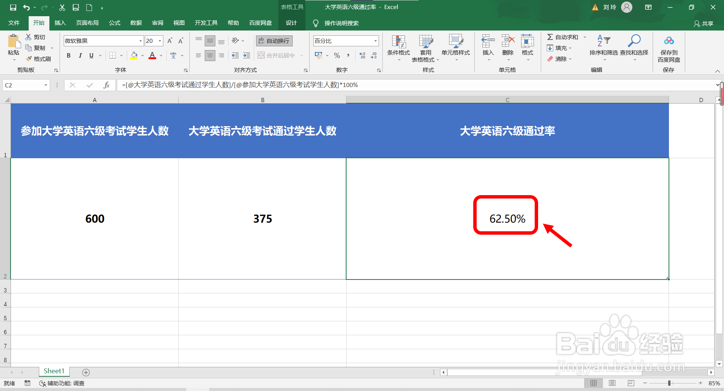Switch to the 页面布局 tab
The width and height of the screenshot is (724, 391).
87,23
